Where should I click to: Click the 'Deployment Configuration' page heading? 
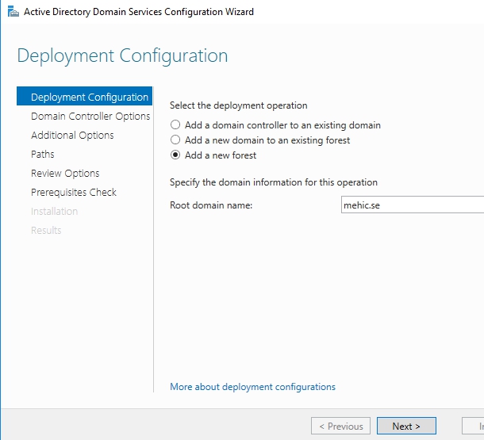122,56
